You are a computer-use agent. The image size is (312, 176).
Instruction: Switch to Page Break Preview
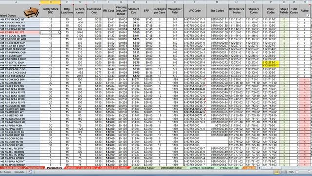pyautogui.click(x=285, y=172)
